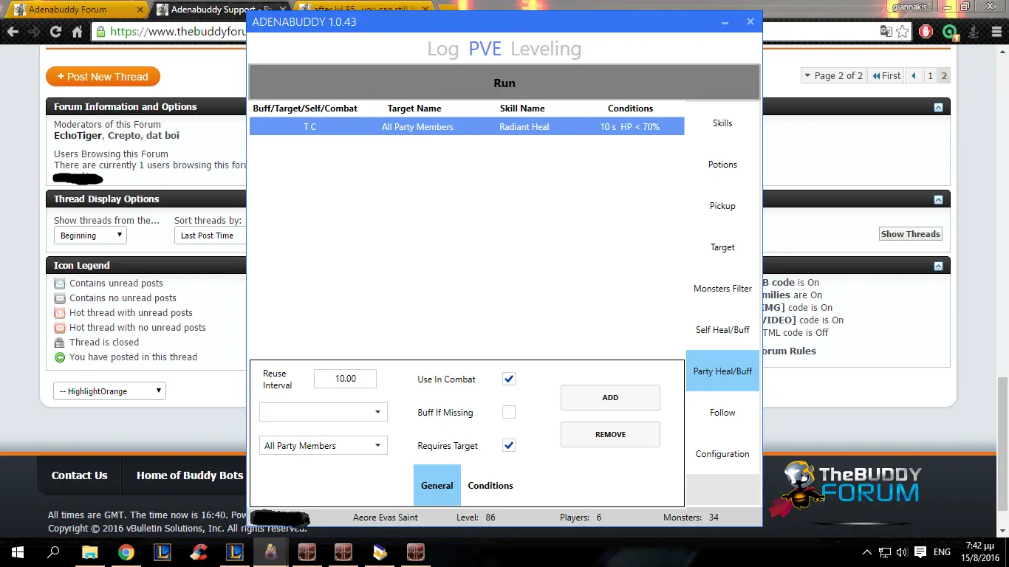Click the 'Contains unread posts' legend icon
The image size is (1009, 567).
[60, 283]
